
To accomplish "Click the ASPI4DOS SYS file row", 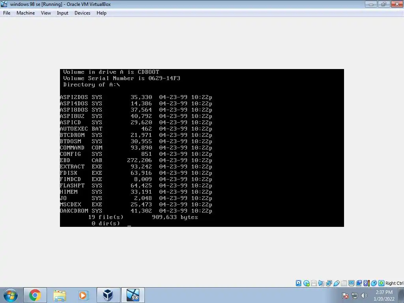I will click(x=136, y=104).
